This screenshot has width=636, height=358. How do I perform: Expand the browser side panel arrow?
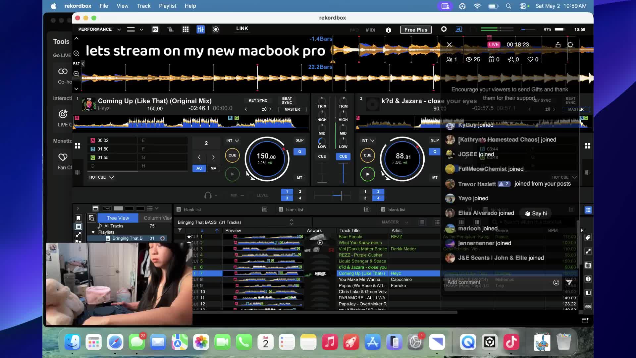pyautogui.click(x=78, y=209)
